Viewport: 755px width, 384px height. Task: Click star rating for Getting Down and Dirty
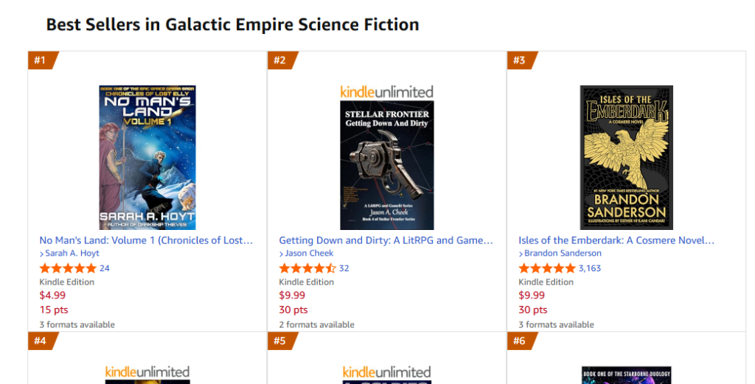pos(307,268)
